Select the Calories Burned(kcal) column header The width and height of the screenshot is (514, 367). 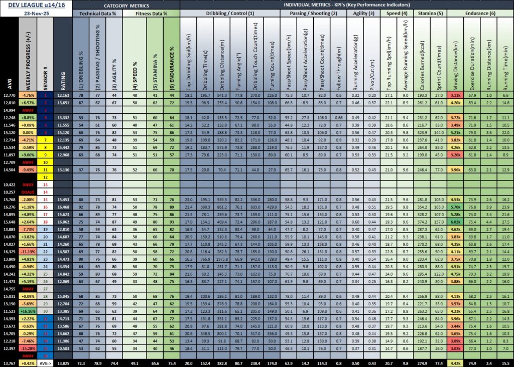(422, 55)
